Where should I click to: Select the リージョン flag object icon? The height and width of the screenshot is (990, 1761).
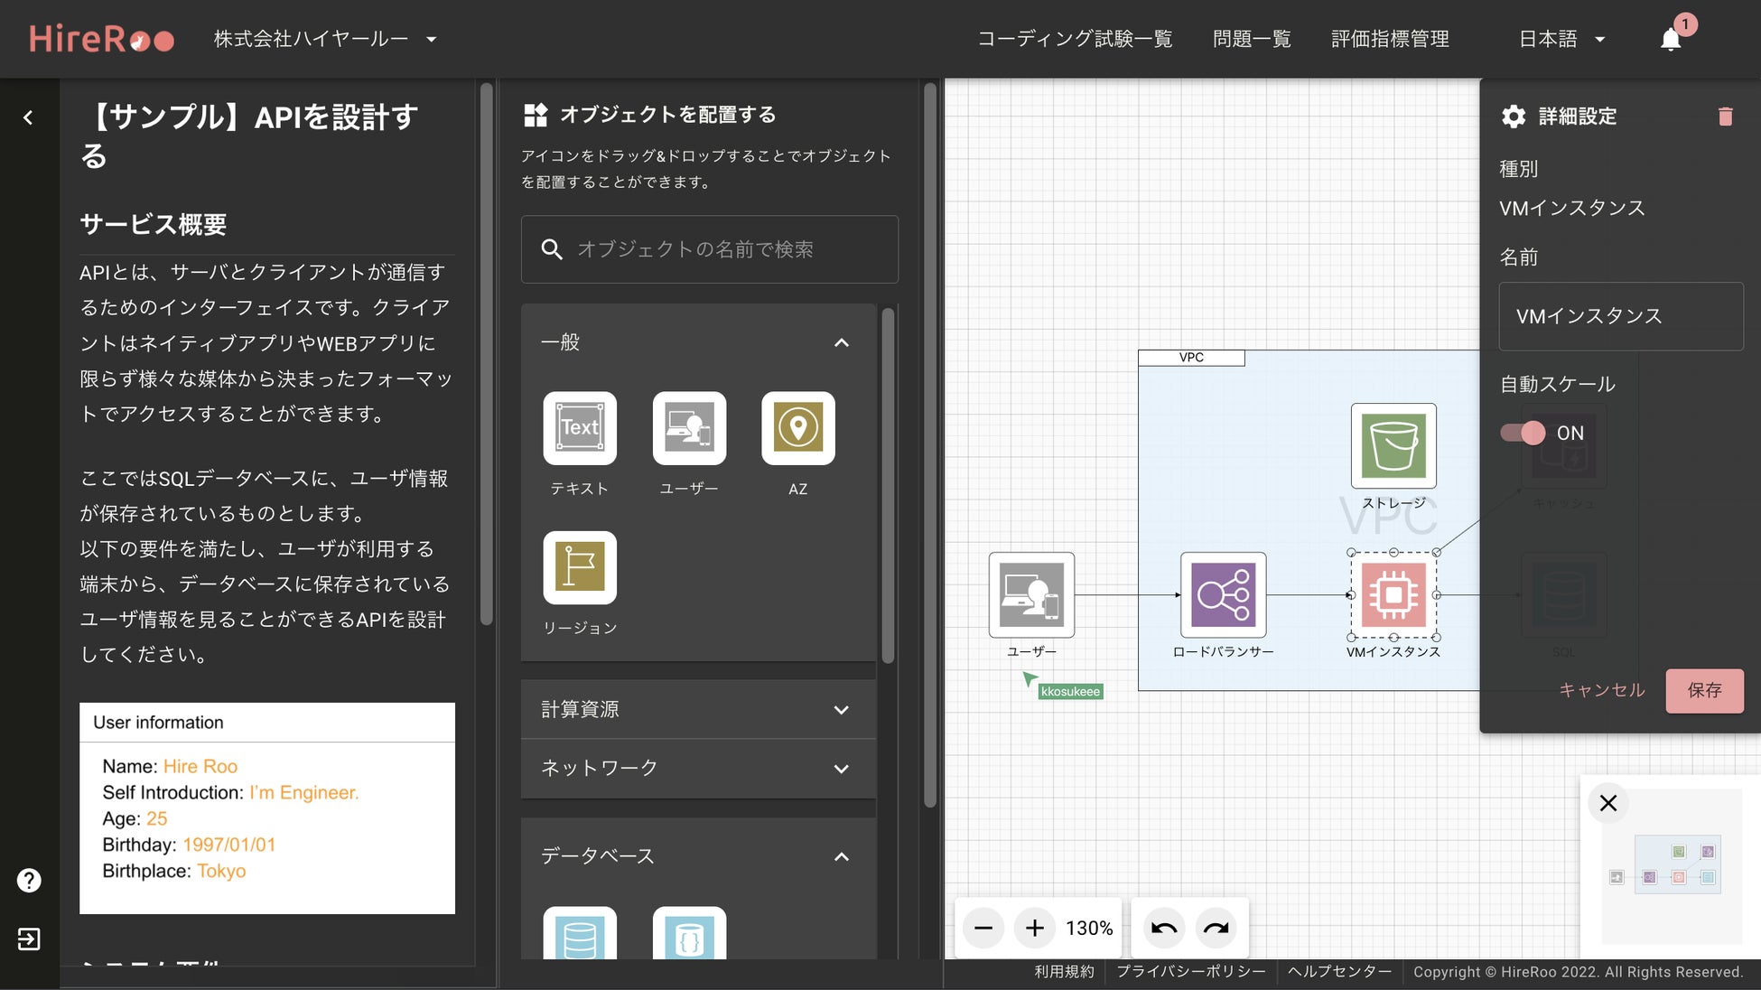coord(580,567)
